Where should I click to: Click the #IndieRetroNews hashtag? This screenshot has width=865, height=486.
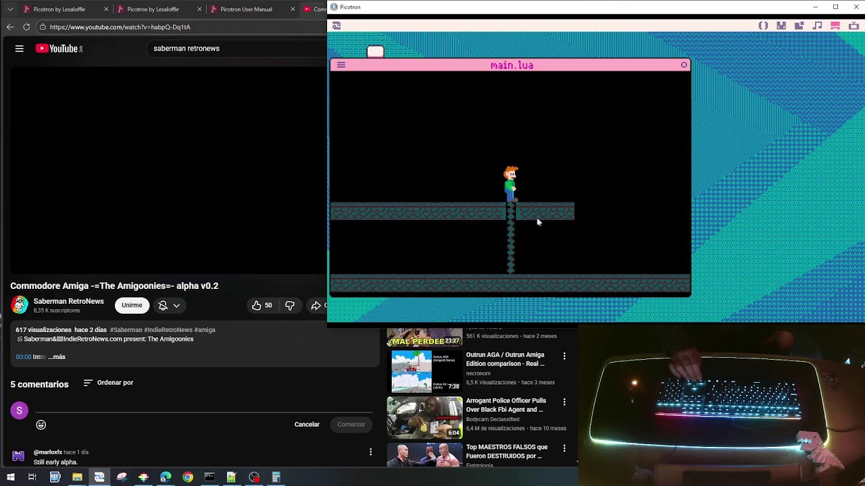tap(168, 330)
